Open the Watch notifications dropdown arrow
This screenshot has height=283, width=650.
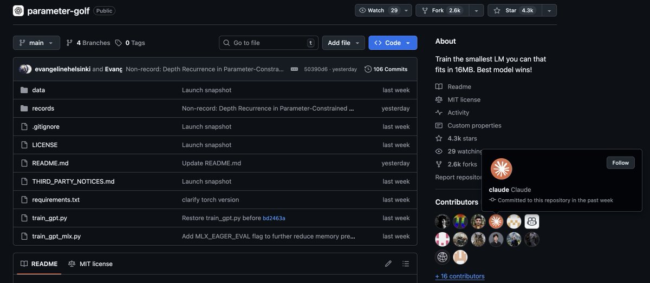click(x=406, y=10)
